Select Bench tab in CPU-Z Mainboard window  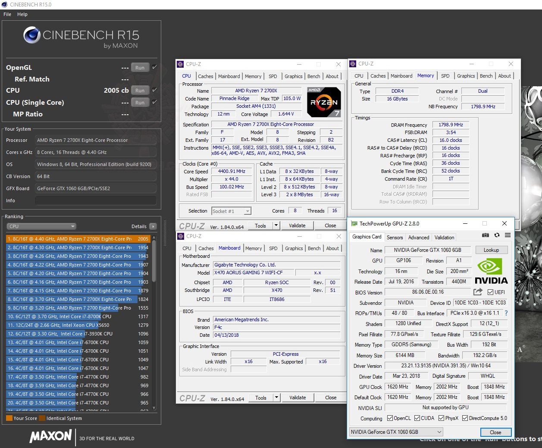(x=314, y=248)
